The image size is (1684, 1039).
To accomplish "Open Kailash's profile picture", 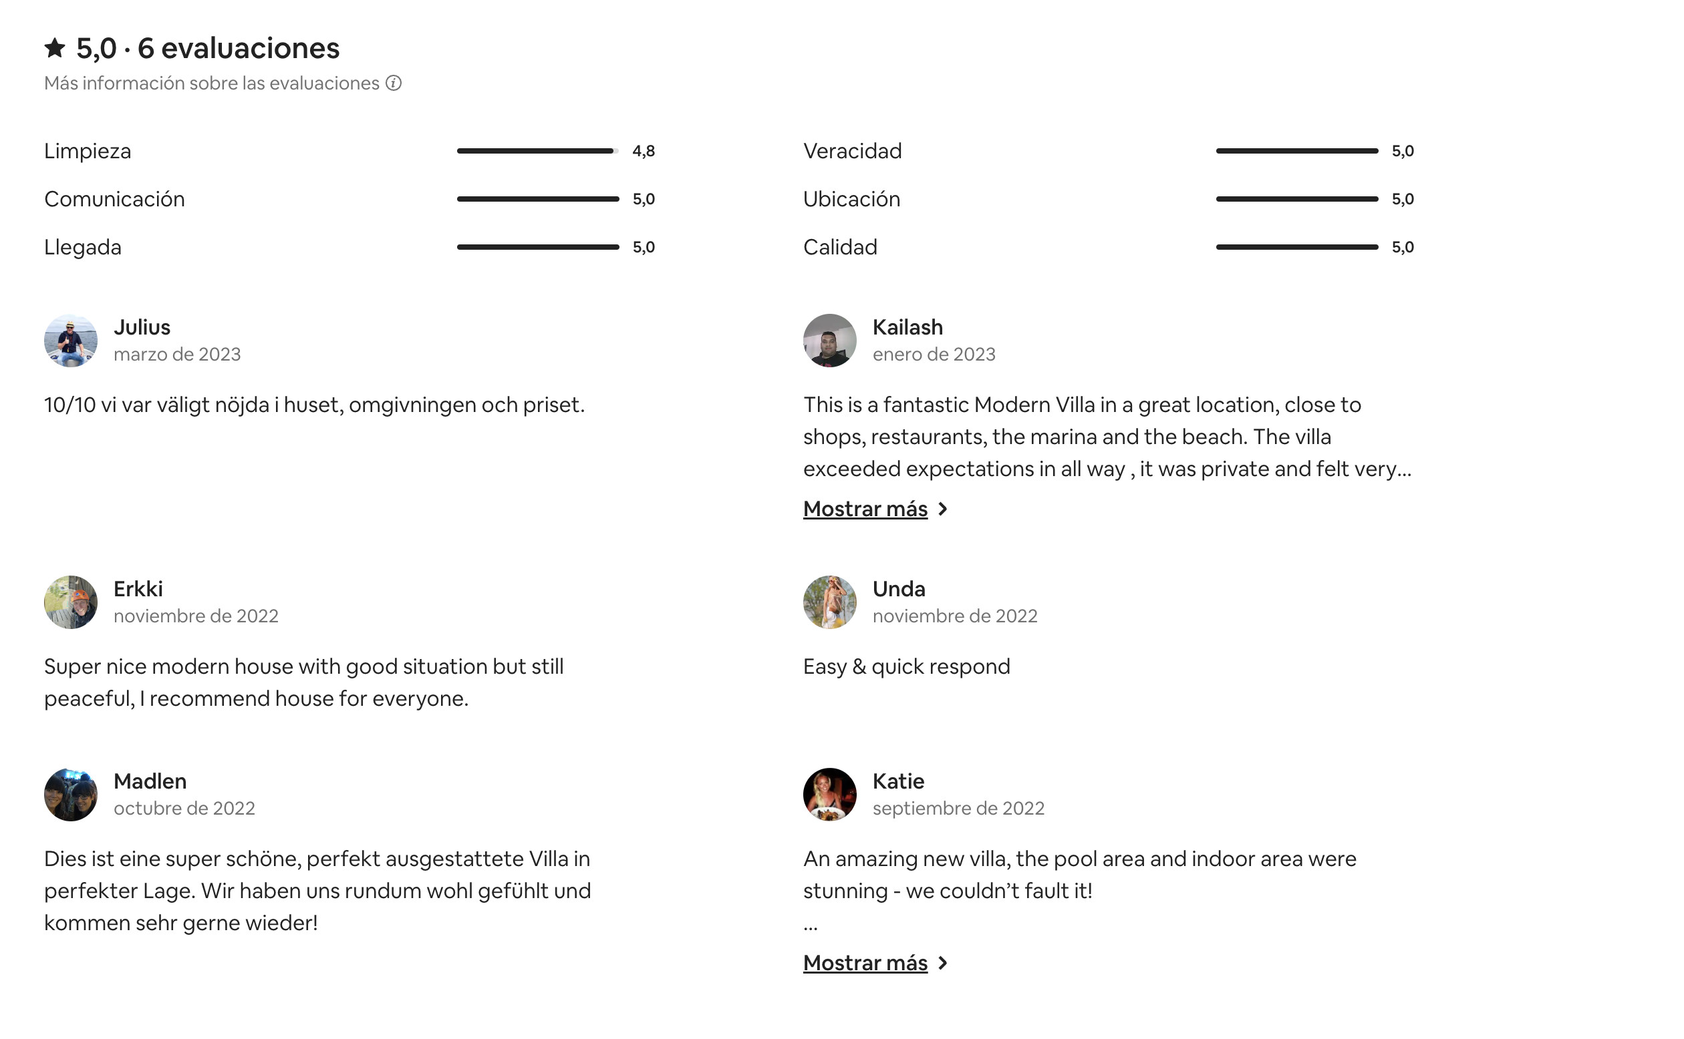I will 830,341.
